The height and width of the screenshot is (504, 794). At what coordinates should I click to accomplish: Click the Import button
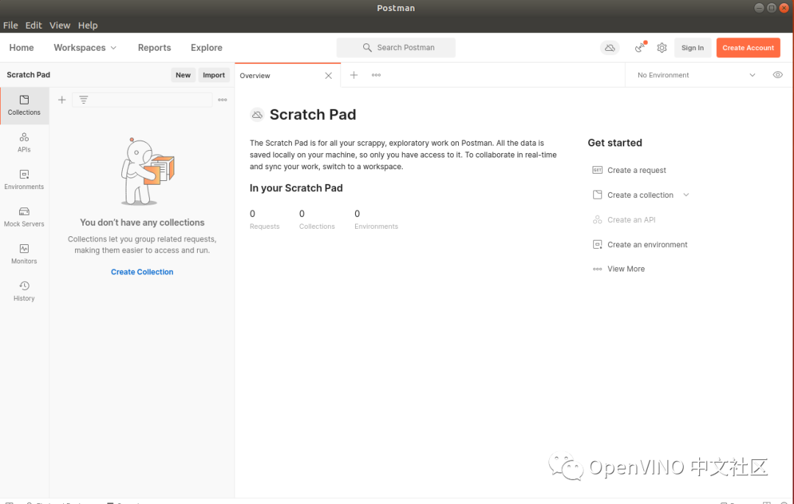(214, 75)
